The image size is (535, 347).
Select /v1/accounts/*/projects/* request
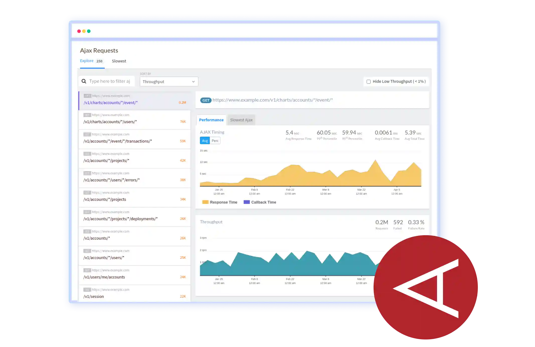(x=135, y=159)
